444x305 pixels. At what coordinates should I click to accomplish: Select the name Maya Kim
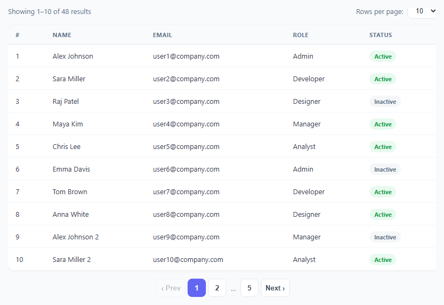68,124
